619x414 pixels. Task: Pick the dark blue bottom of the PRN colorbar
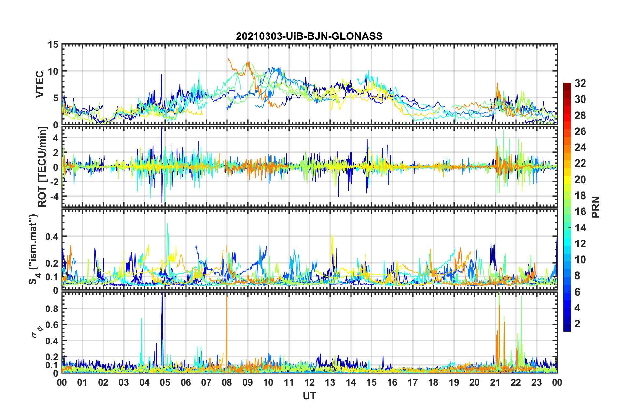pyautogui.click(x=567, y=327)
